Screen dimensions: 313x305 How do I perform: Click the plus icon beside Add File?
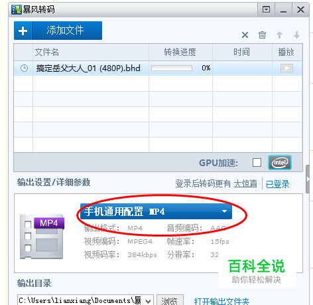(x=23, y=31)
